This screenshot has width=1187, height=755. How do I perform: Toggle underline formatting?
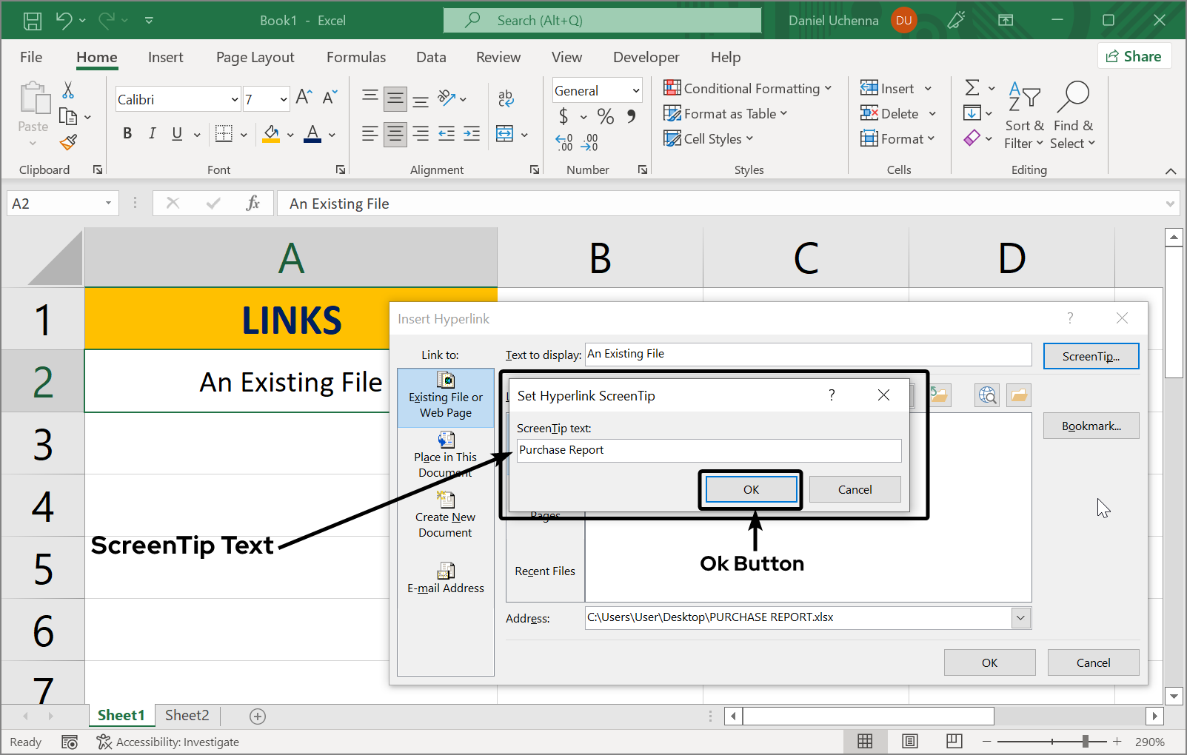coord(175,133)
